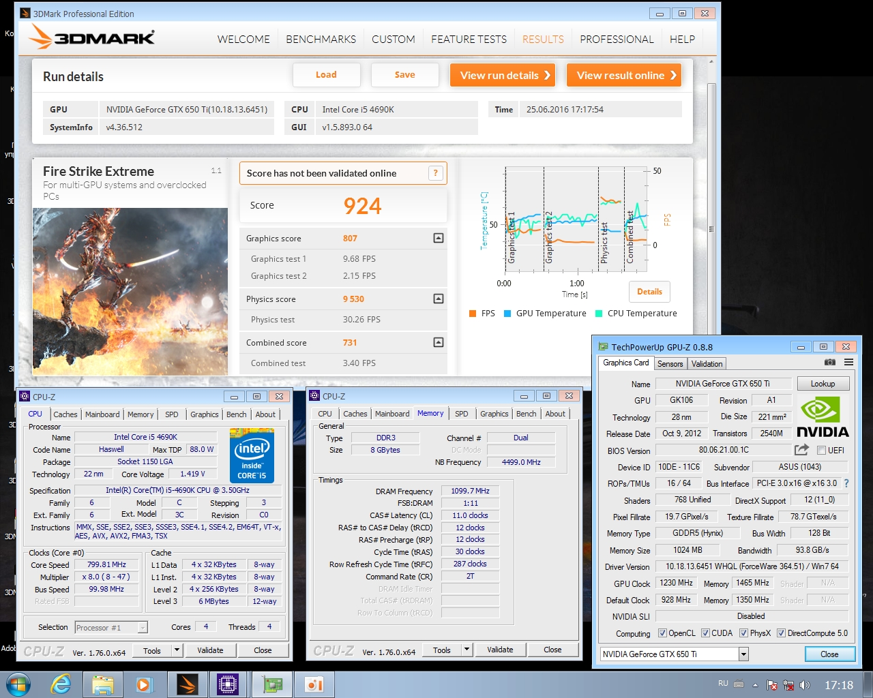Click the GPU-Z Close button
Image resolution: width=873 pixels, height=698 pixels.
829,654
